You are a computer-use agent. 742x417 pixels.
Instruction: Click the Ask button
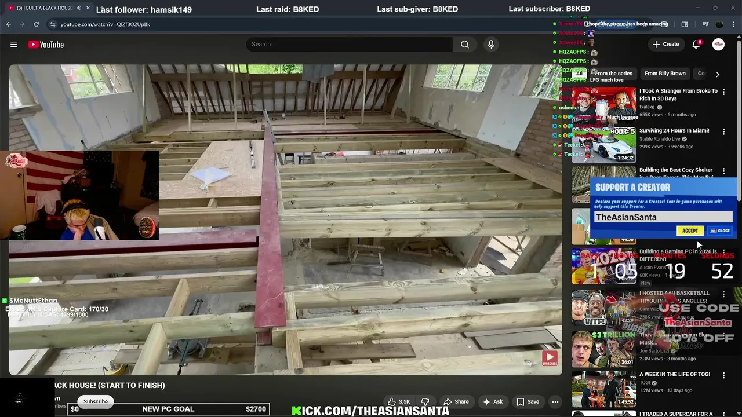pyautogui.click(x=492, y=401)
